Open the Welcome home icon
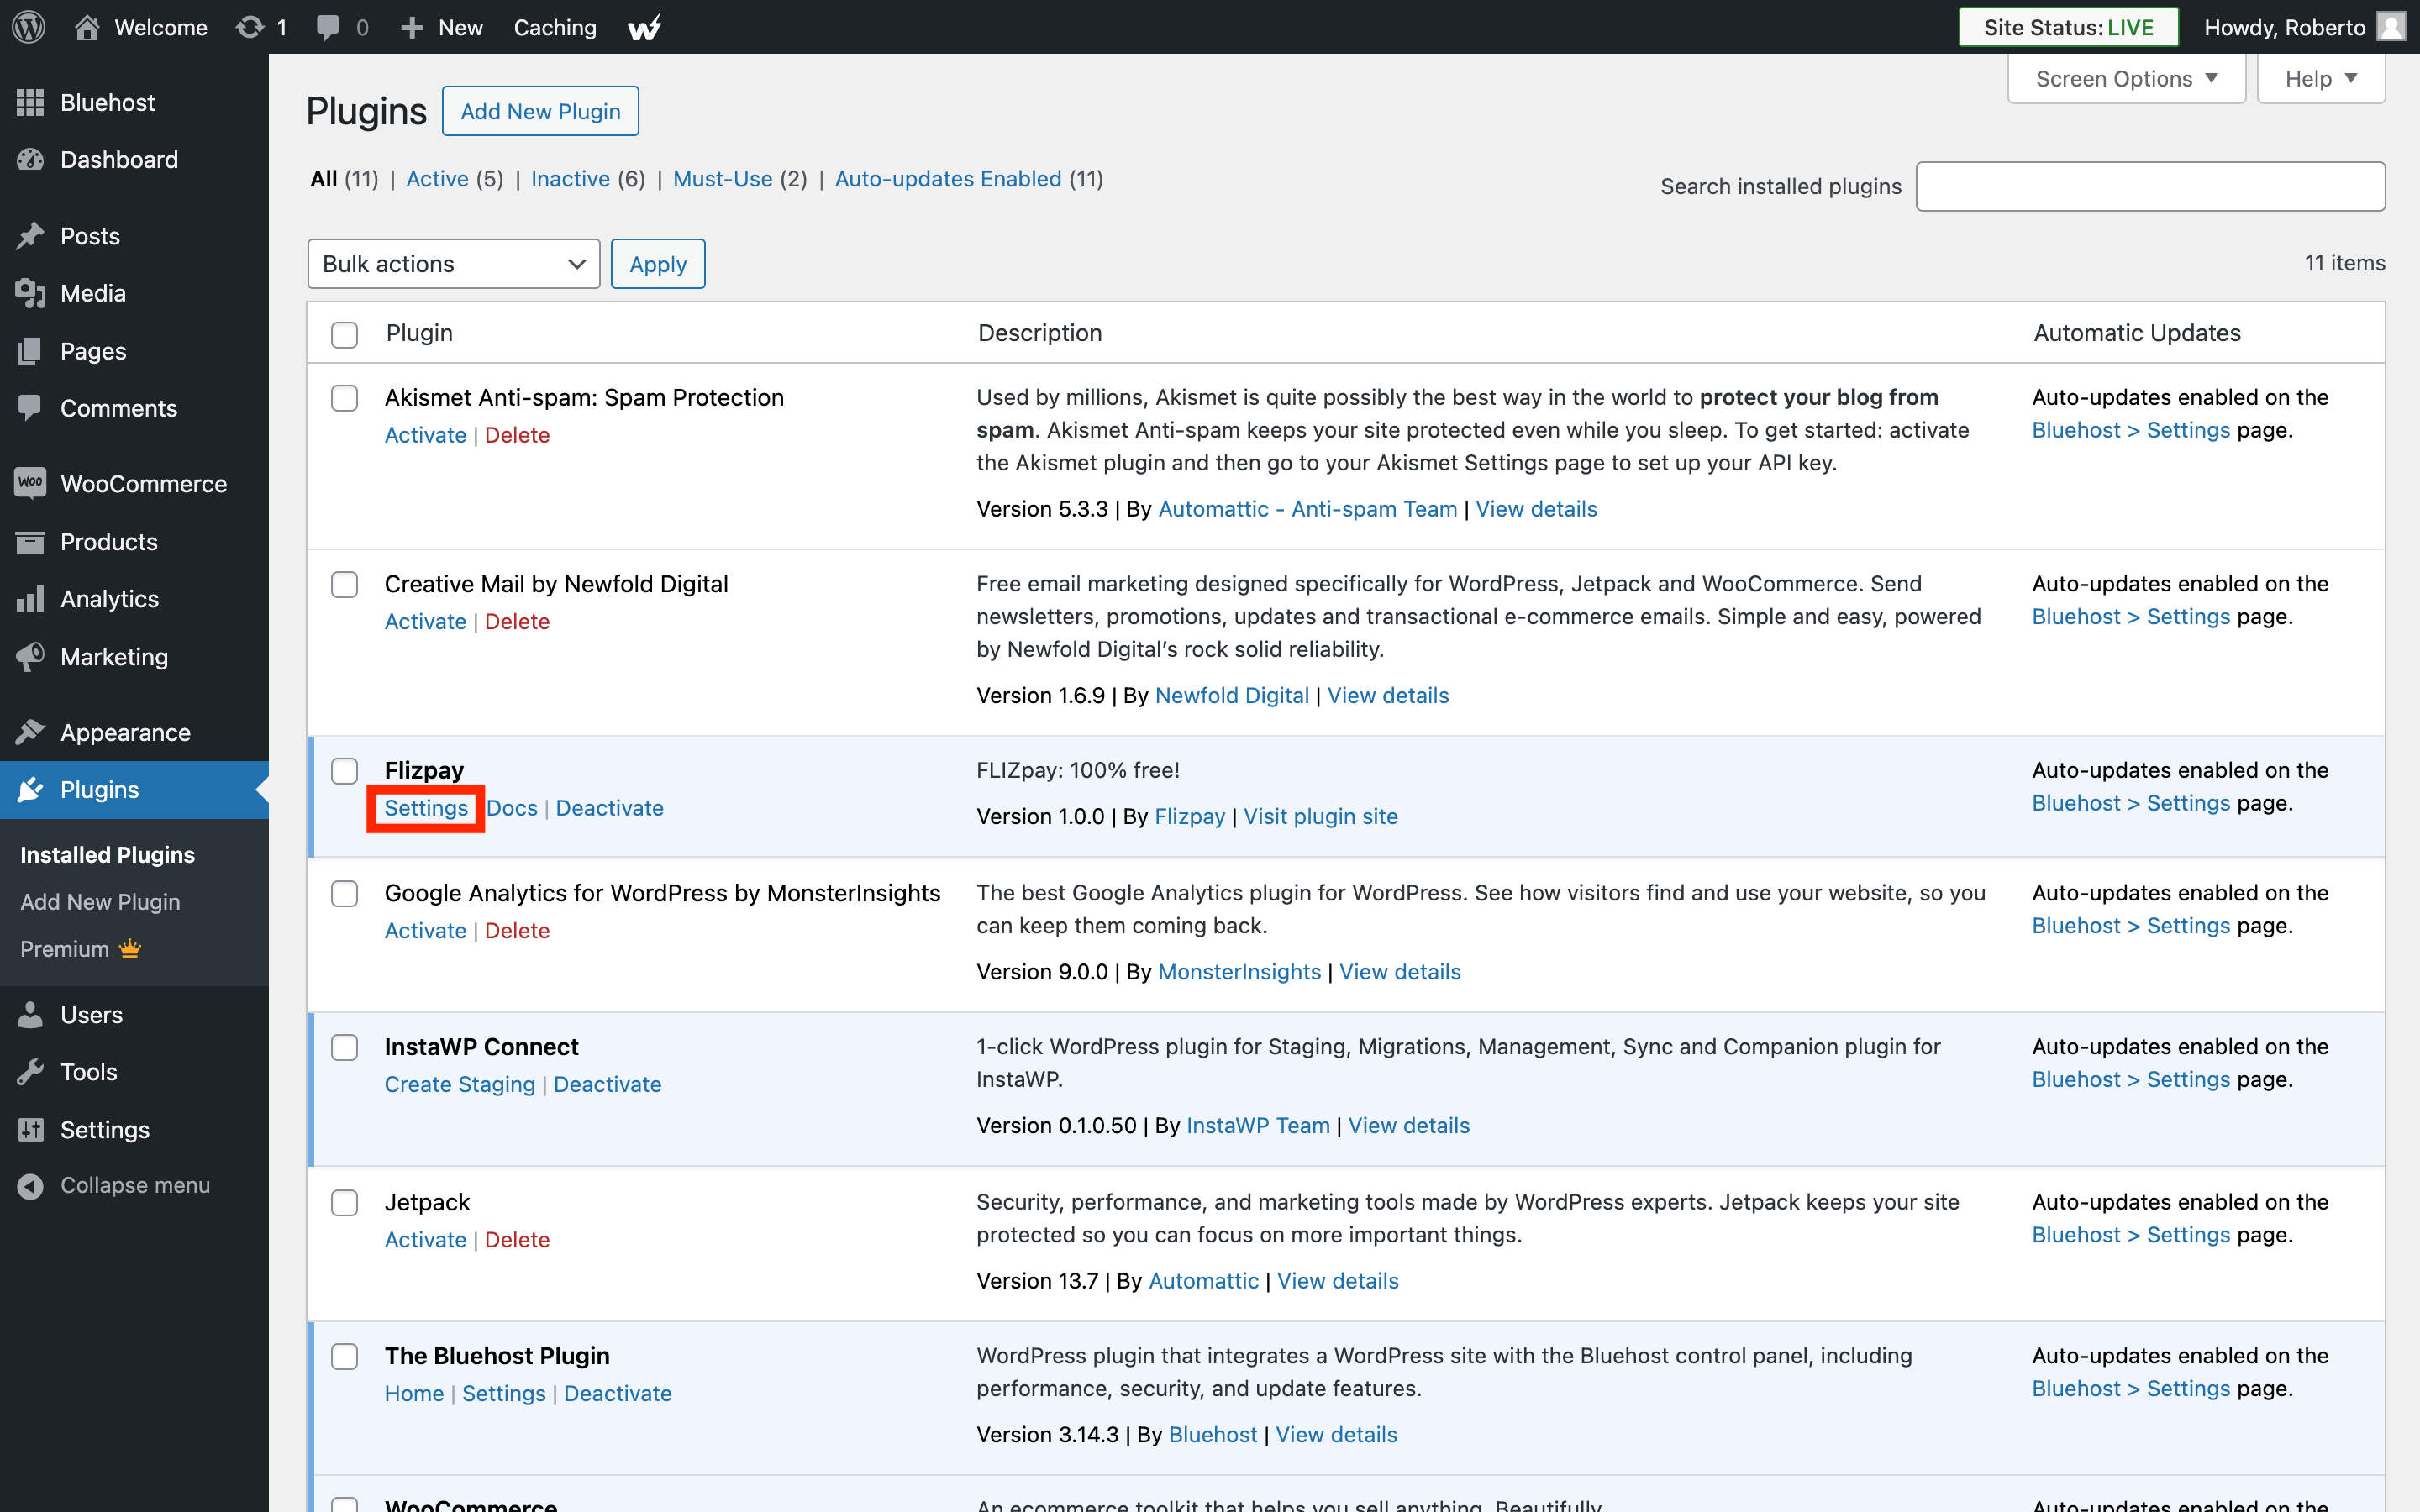The width and height of the screenshot is (2420, 1512). pos(87,27)
